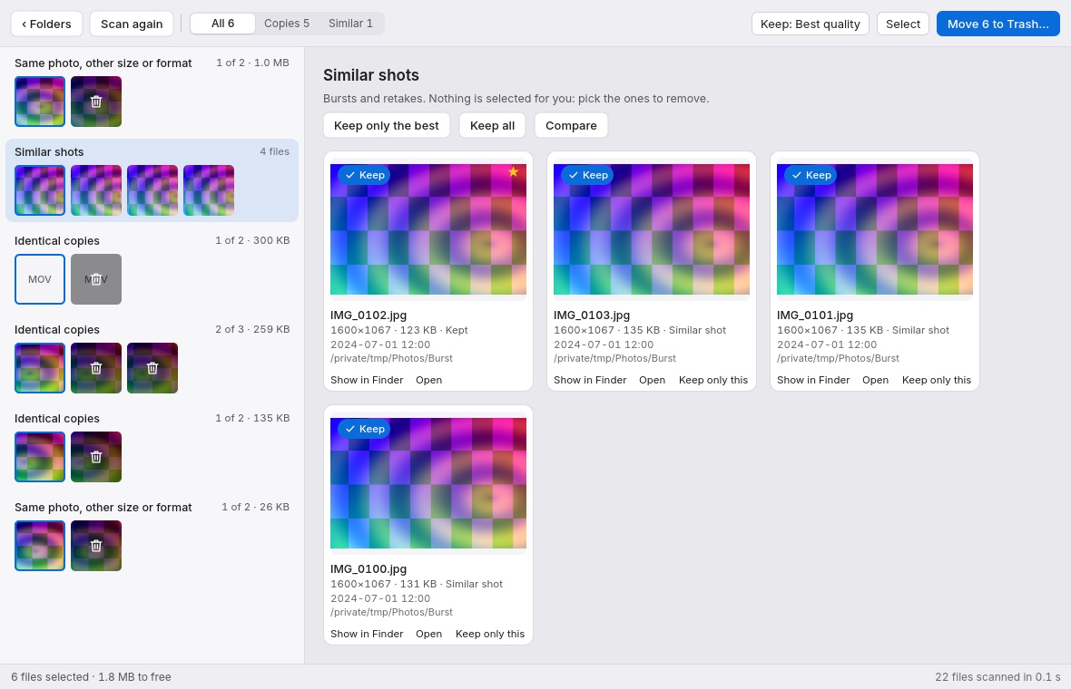Click the IMG_0101.jpg preview image

875,229
